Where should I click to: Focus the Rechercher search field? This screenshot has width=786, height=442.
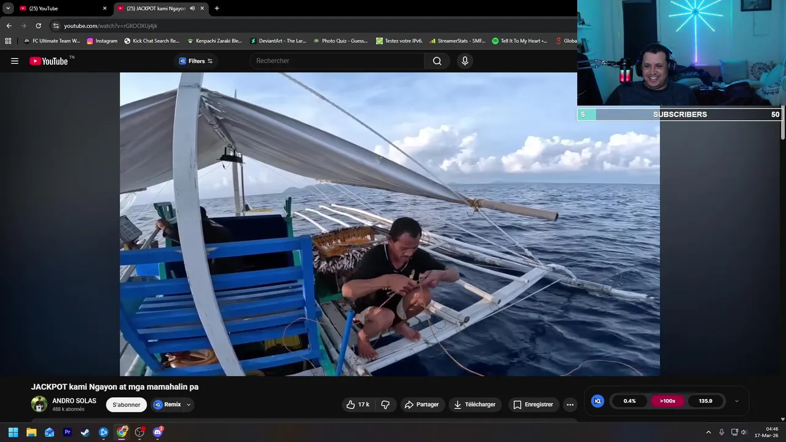tap(337, 61)
